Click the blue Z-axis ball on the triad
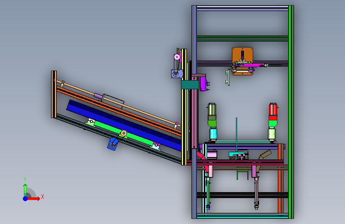The width and height of the screenshot is (345, 224). pyautogui.click(x=25, y=198)
